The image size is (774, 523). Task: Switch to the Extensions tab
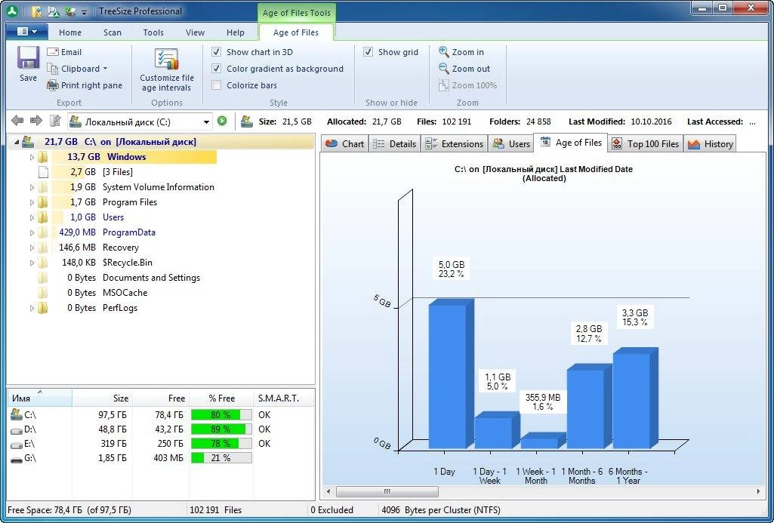[x=454, y=143]
